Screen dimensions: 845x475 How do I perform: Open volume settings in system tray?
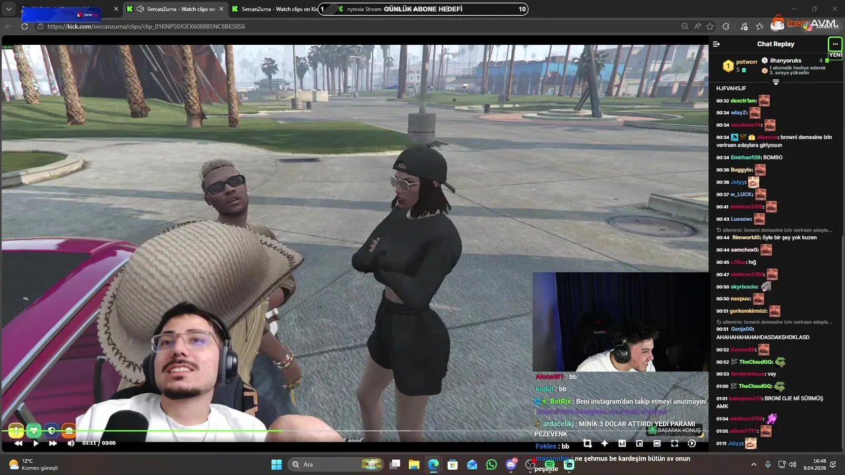click(x=792, y=464)
